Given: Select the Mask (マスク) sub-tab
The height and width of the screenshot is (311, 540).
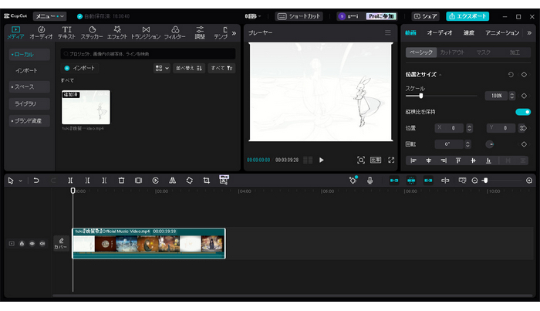Looking at the screenshot, I should (x=483, y=52).
